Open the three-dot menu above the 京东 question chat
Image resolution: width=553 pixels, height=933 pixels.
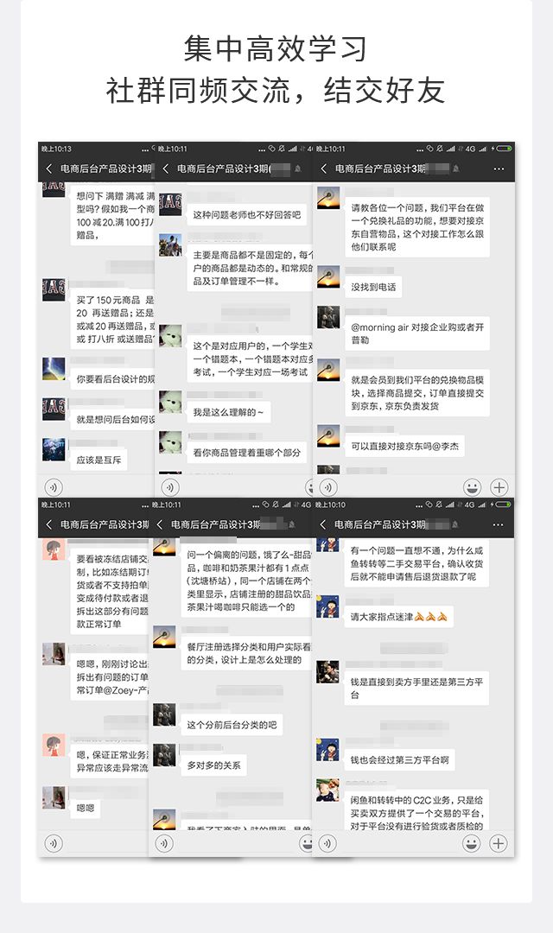tap(499, 169)
